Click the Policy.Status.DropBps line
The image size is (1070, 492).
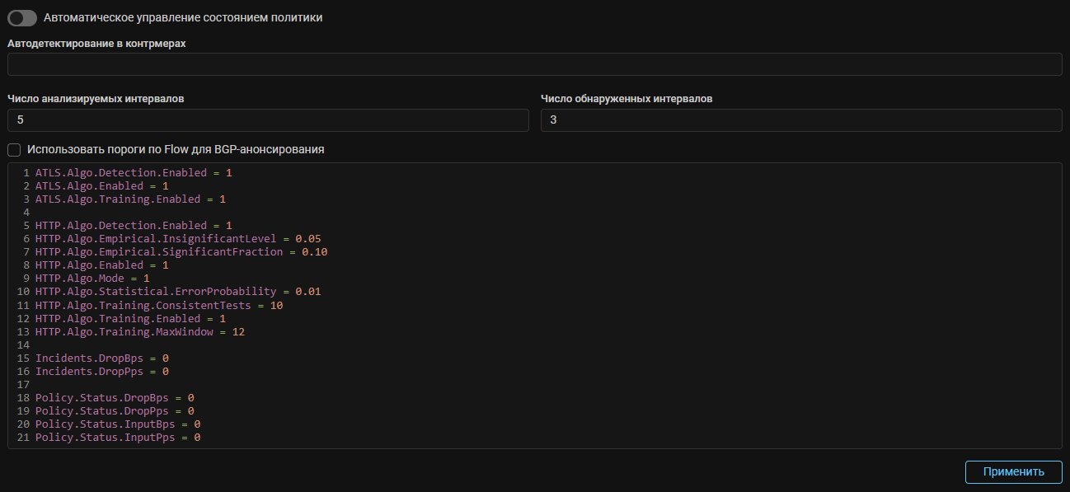114,398
